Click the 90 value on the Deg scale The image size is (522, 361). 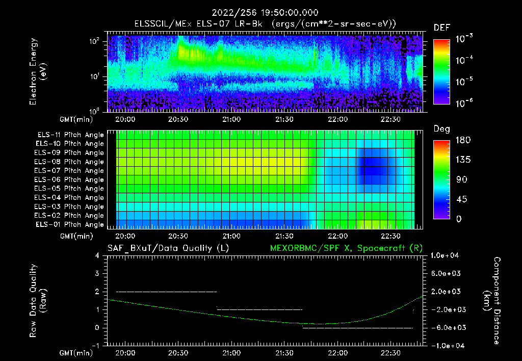pyautogui.click(x=461, y=179)
